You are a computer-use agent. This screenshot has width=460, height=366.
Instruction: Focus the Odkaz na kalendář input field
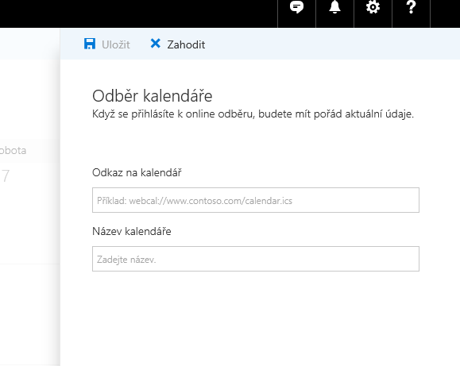click(256, 200)
